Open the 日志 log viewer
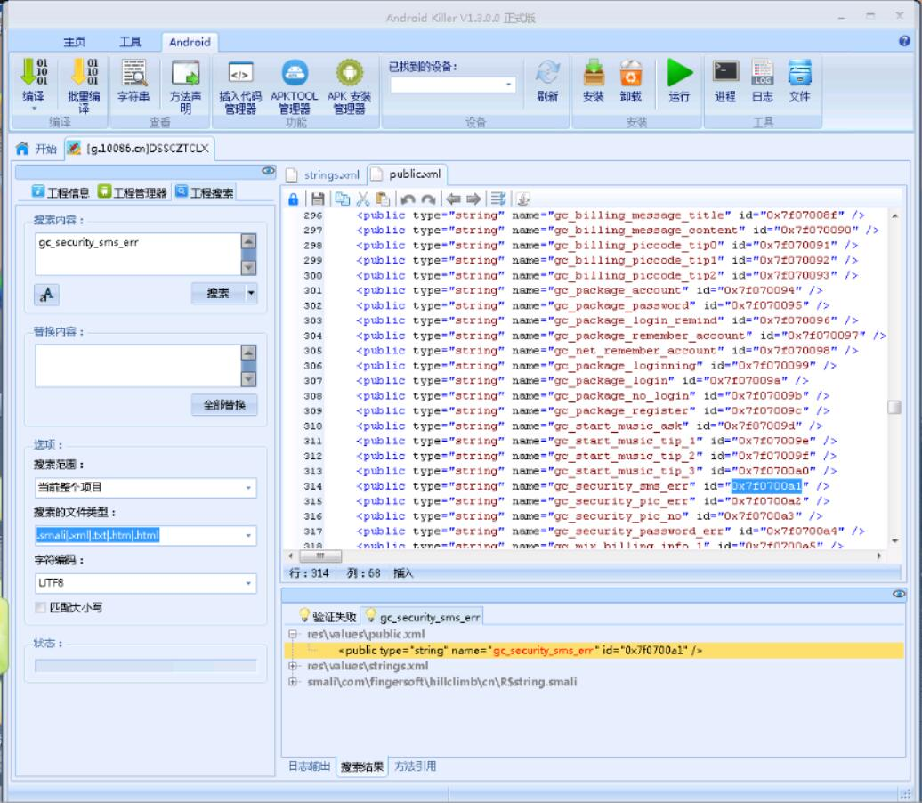The width and height of the screenshot is (922, 803). click(763, 72)
